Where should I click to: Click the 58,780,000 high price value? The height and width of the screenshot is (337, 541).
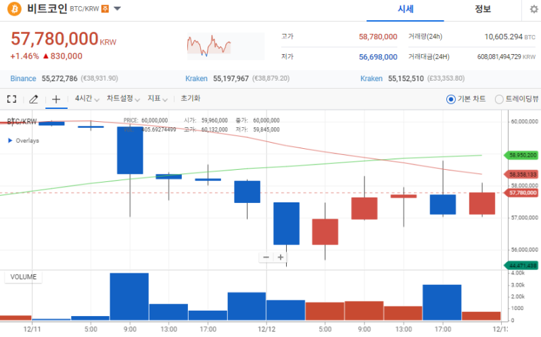pos(378,37)
